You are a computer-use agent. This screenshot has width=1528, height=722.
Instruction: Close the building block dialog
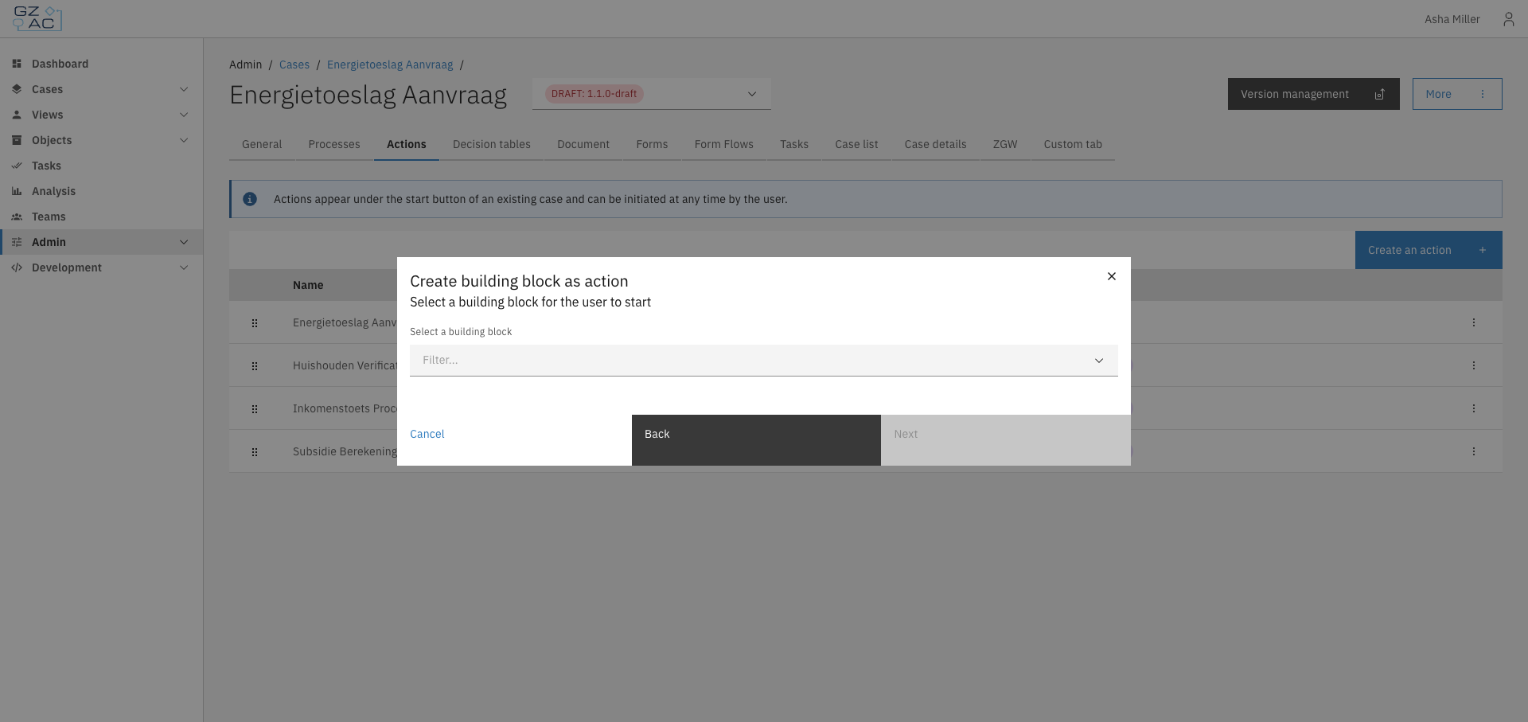[x=1112, y=276]
